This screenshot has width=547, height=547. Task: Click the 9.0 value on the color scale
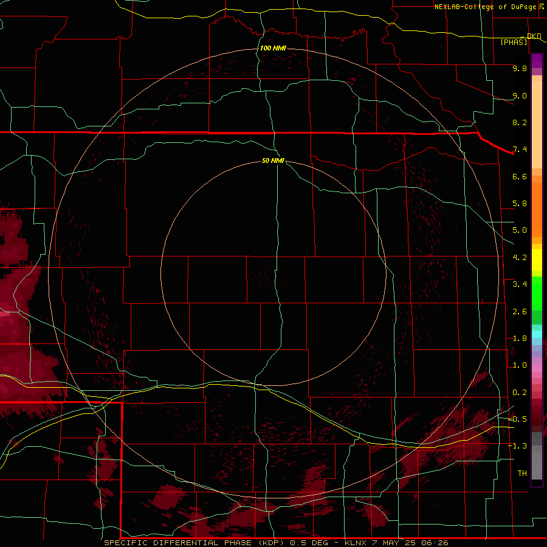tap(520, 95)
